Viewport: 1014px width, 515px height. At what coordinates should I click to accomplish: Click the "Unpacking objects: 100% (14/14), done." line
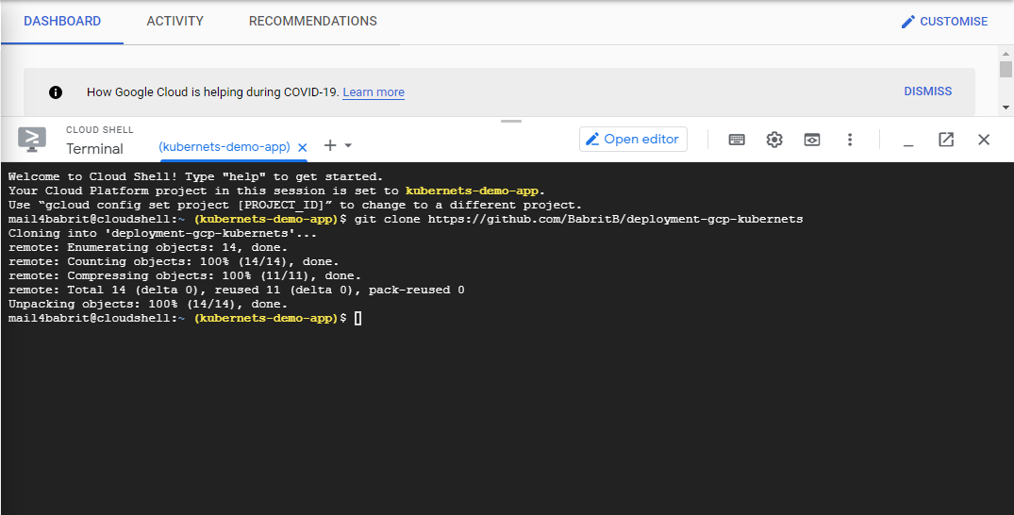(x=148, y=304)
